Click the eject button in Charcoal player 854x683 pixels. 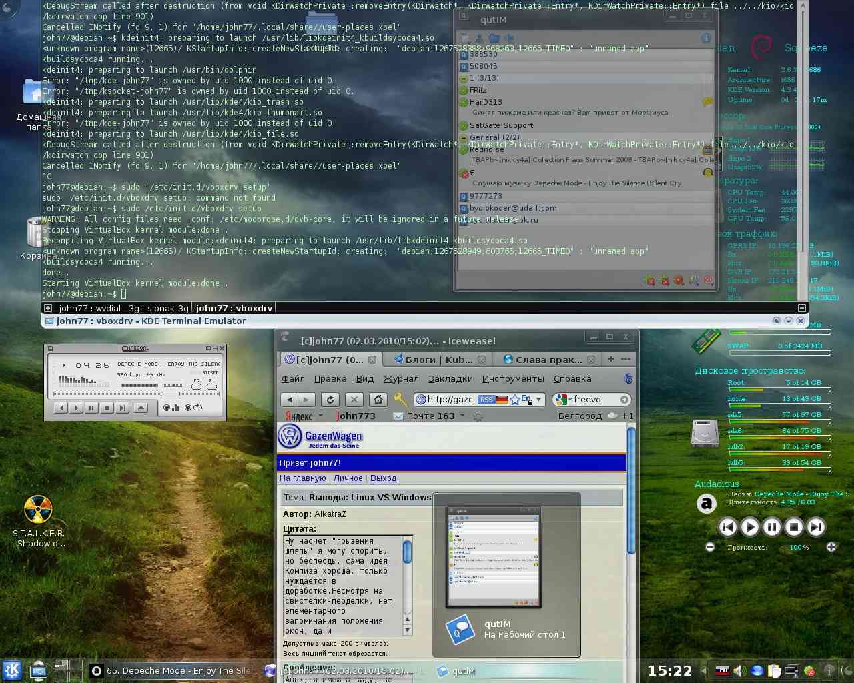141,408
